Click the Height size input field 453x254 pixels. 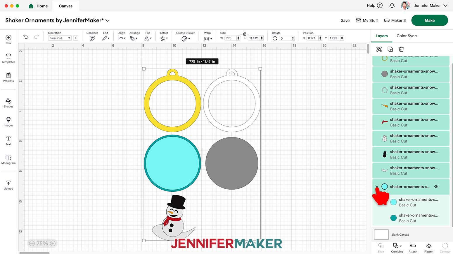click(254, 38)
